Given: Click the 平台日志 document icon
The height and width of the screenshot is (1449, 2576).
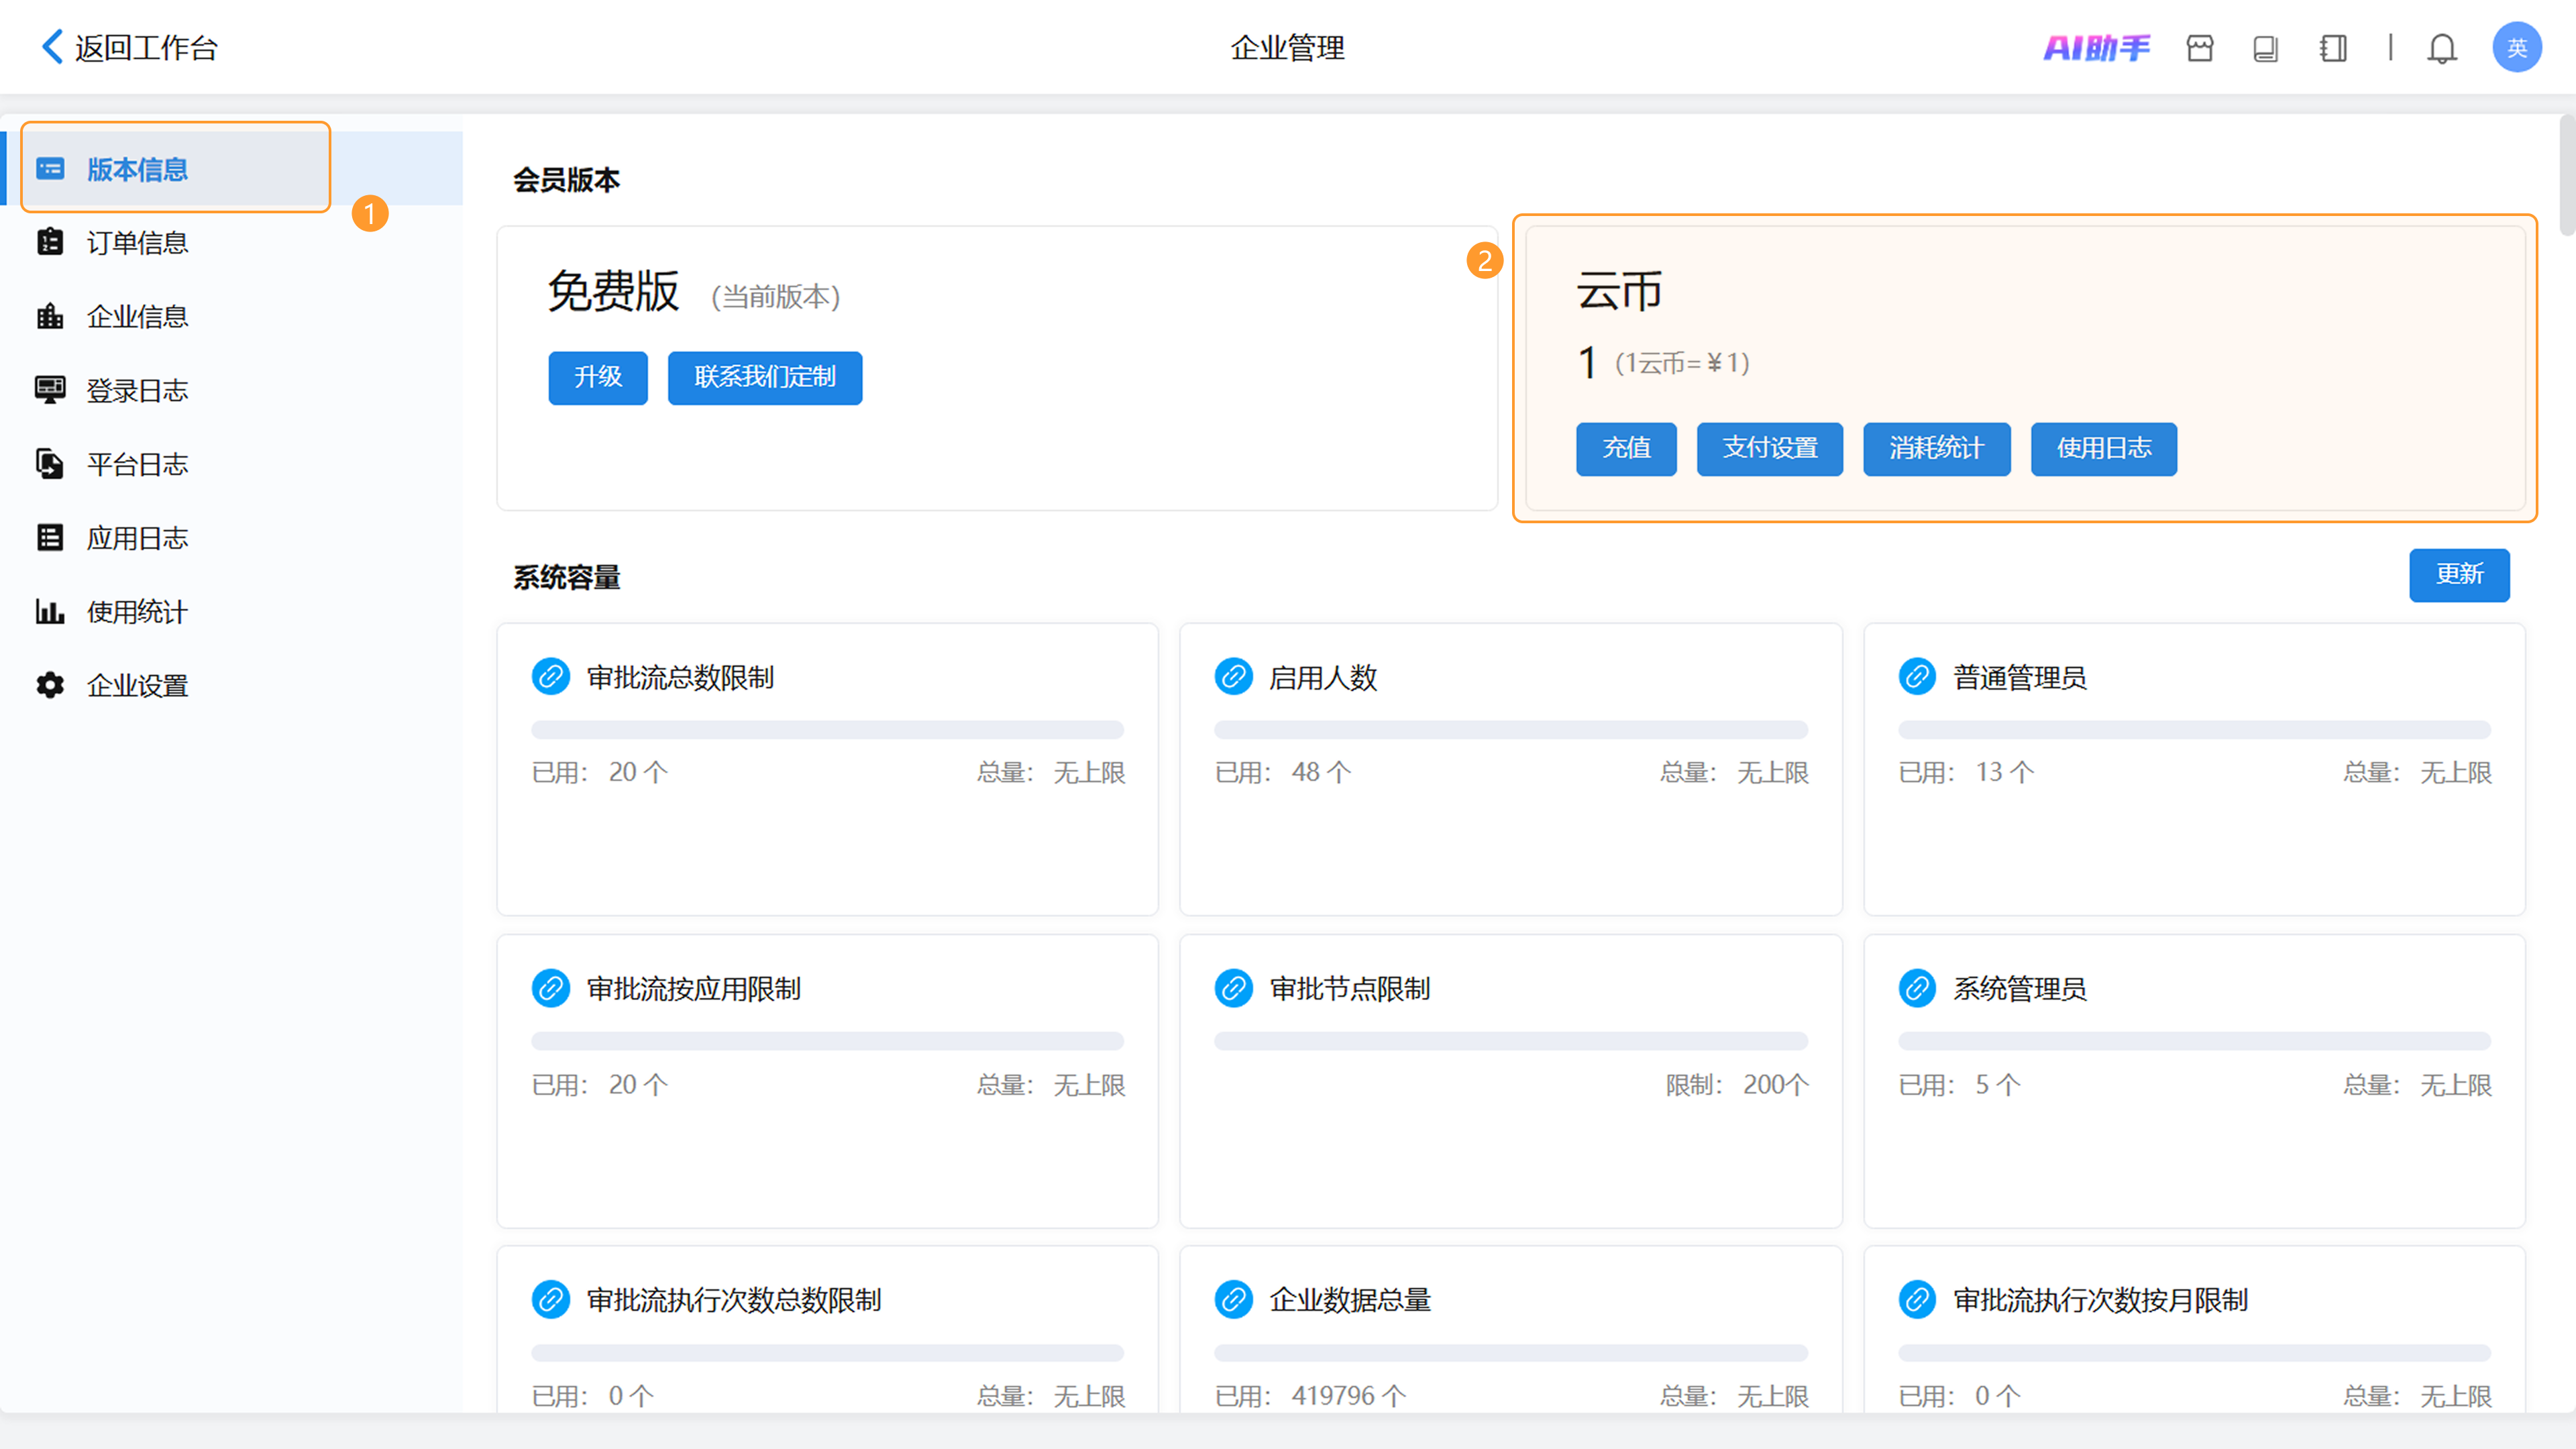Looking at the screenshot, I should tap(50, 464).
